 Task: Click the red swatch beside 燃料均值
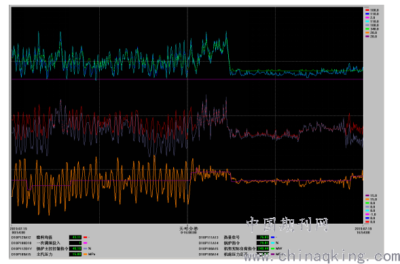(86, 238)
